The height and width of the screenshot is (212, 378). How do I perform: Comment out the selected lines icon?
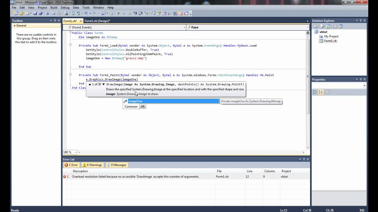pos(73,13)
